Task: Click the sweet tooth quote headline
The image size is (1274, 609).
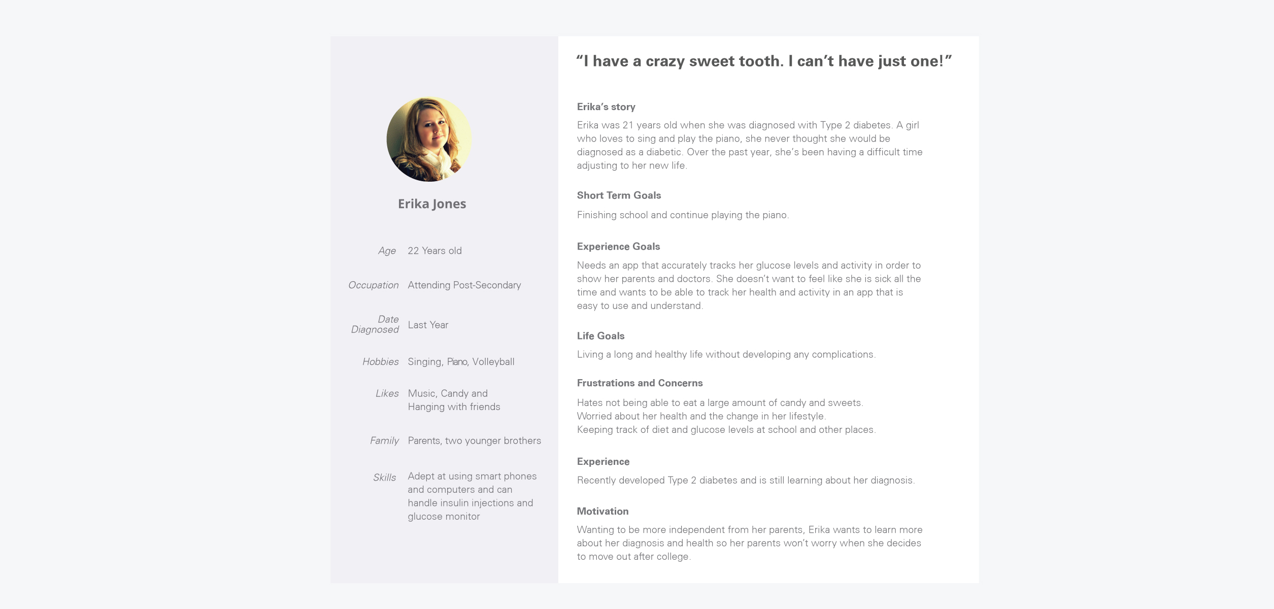Action: 764,61
